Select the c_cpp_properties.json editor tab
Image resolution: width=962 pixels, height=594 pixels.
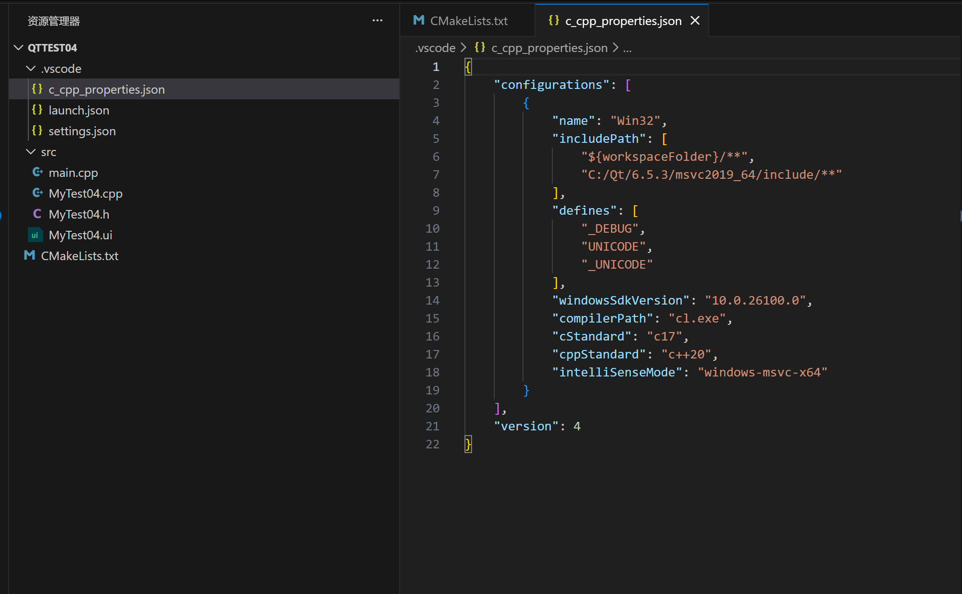click(x=623, y=21)
